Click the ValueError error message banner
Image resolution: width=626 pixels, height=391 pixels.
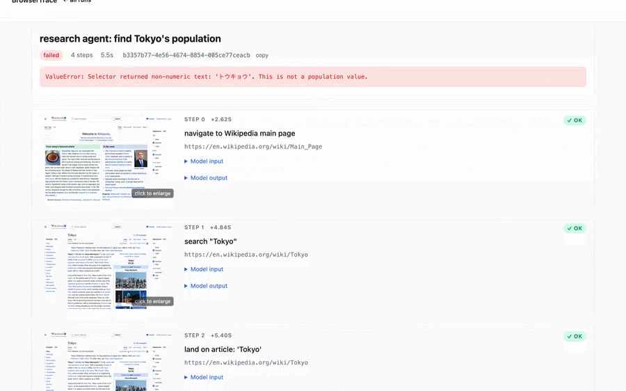[x=312, y=77]
